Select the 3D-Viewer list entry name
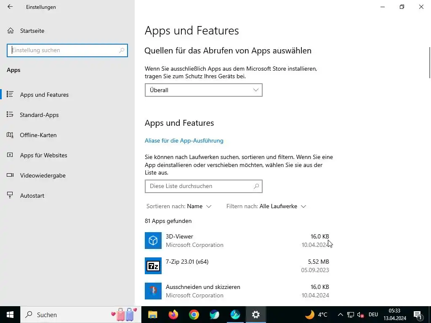431x323 pixels. point(179,236)
